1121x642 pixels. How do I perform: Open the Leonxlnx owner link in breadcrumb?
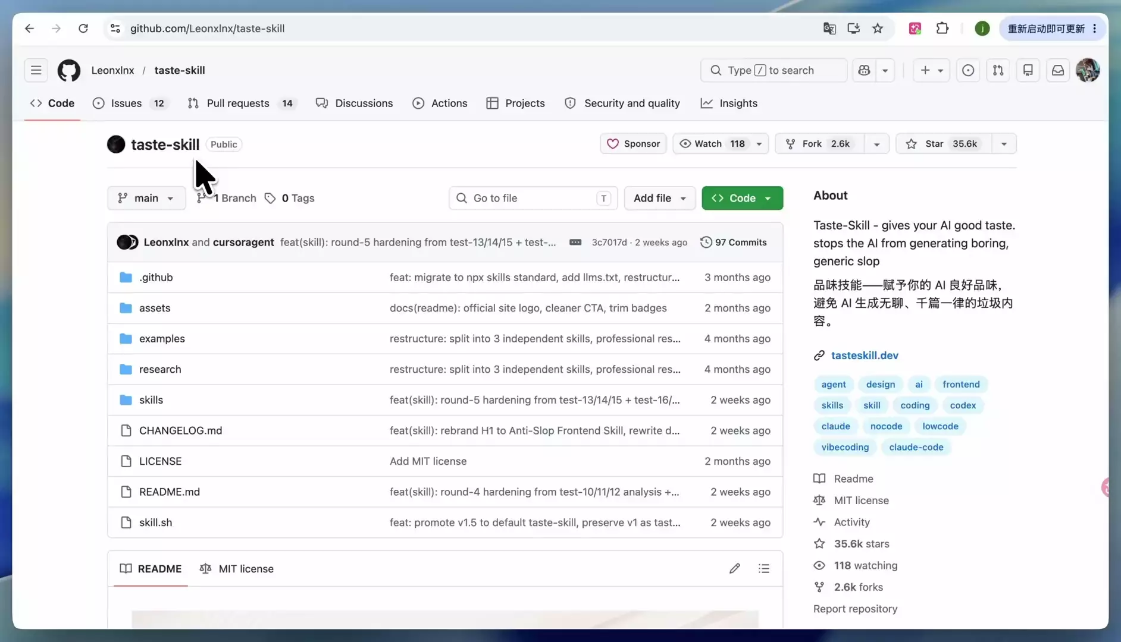pos(113,70)
